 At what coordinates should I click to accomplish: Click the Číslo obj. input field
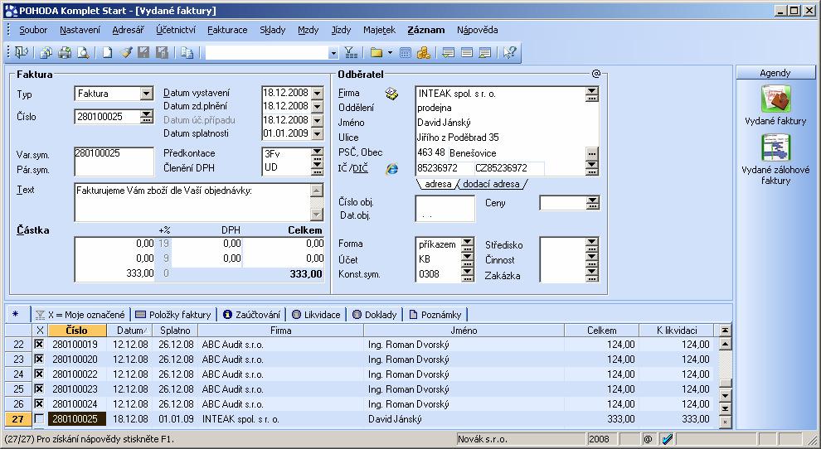(445, 202)
